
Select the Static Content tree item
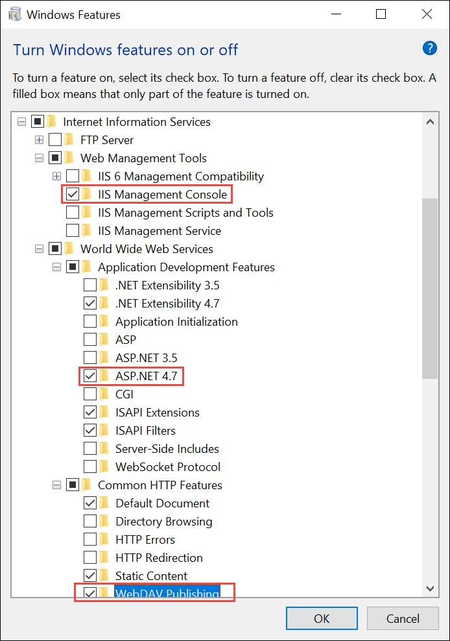(x=151, y=576)
